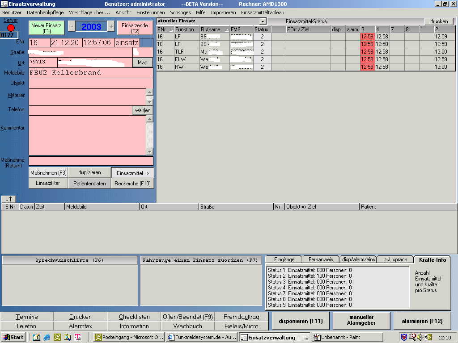458x343 pixels.
Task: Open the Datenbankpflege menu
Action: click(x=45, y=13)
